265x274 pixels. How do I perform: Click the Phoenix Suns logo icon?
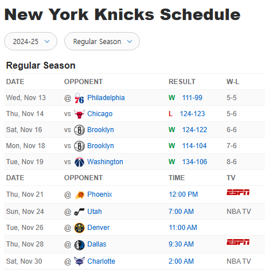[79, 195]
